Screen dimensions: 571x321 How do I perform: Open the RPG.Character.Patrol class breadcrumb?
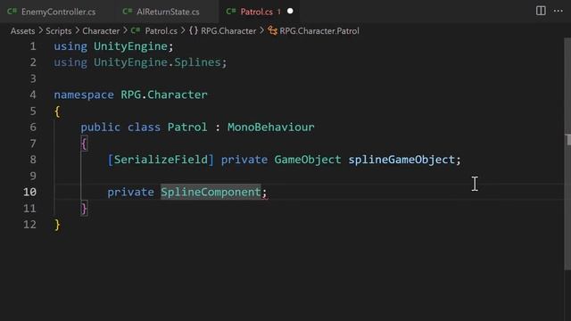[x=319, y=31]
